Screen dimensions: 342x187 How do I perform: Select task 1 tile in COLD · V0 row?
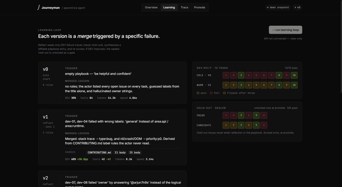(226, 75)
